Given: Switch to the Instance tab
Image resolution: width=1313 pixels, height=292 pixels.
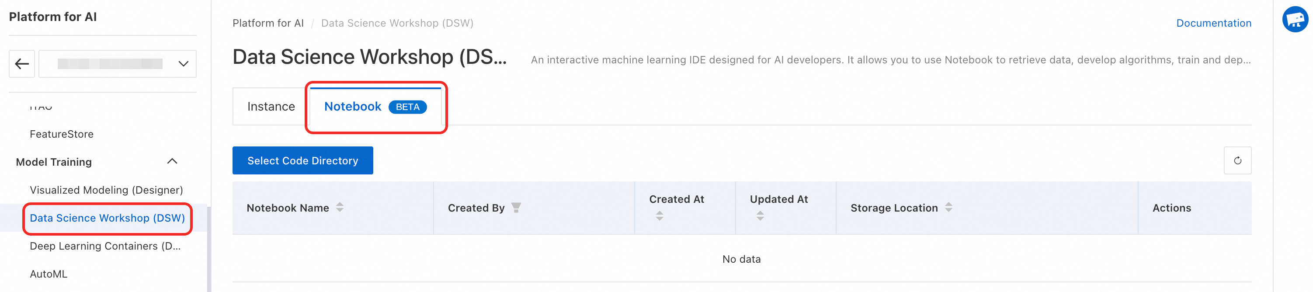Looking at the screenshot, I should pyautogui.click(x=271, y=107).
